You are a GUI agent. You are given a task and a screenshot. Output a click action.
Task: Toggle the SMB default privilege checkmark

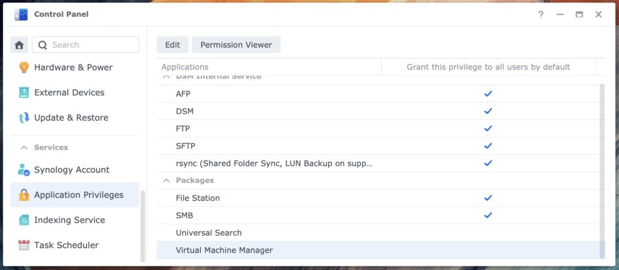point(488,215)
